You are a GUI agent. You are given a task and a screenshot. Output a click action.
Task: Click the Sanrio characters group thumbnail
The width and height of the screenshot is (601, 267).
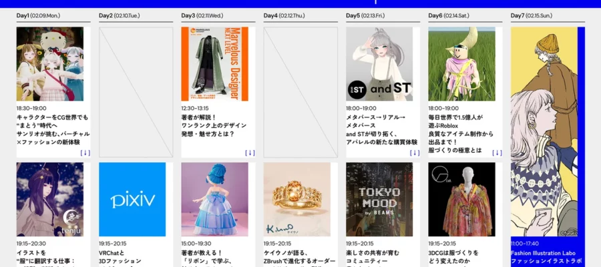coord(50,63)
